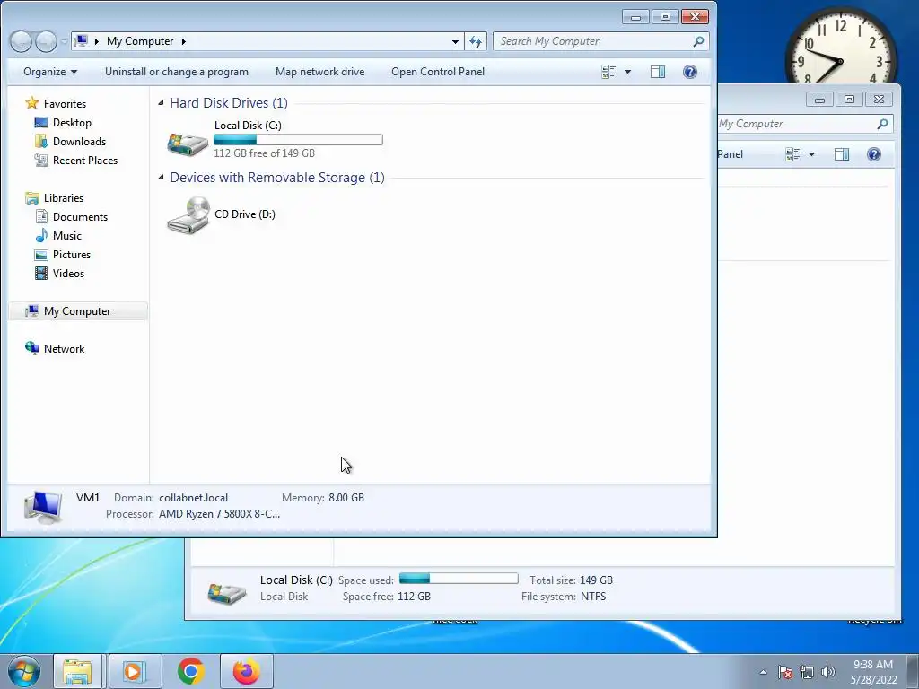The width and height of the screenshot is (919, 689).
Task: Click the volume speaker tray icon
Action: [827, 672]
